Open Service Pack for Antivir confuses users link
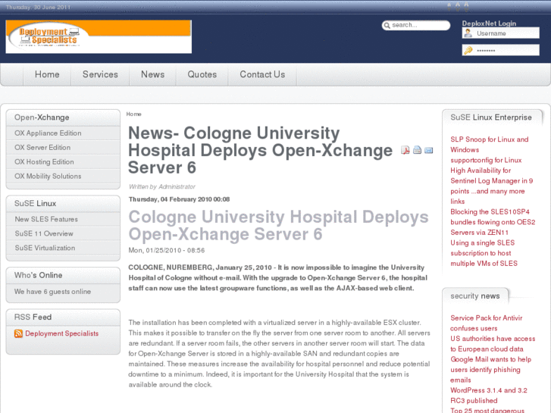 coord(487,323)
